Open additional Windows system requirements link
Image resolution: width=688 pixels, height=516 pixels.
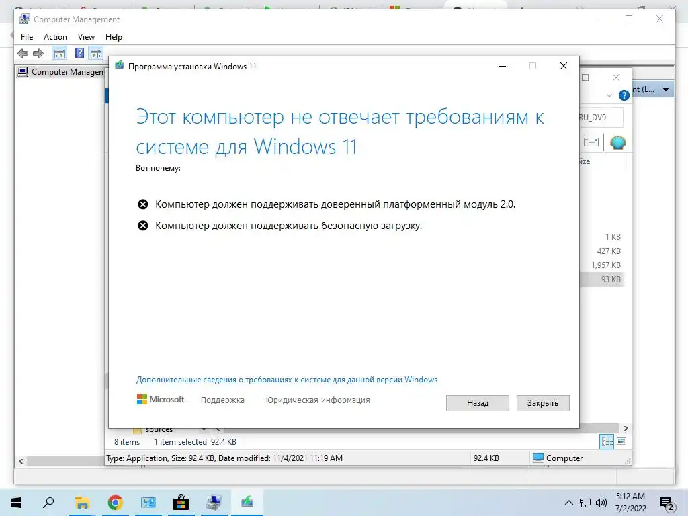(x=286, y=380)
